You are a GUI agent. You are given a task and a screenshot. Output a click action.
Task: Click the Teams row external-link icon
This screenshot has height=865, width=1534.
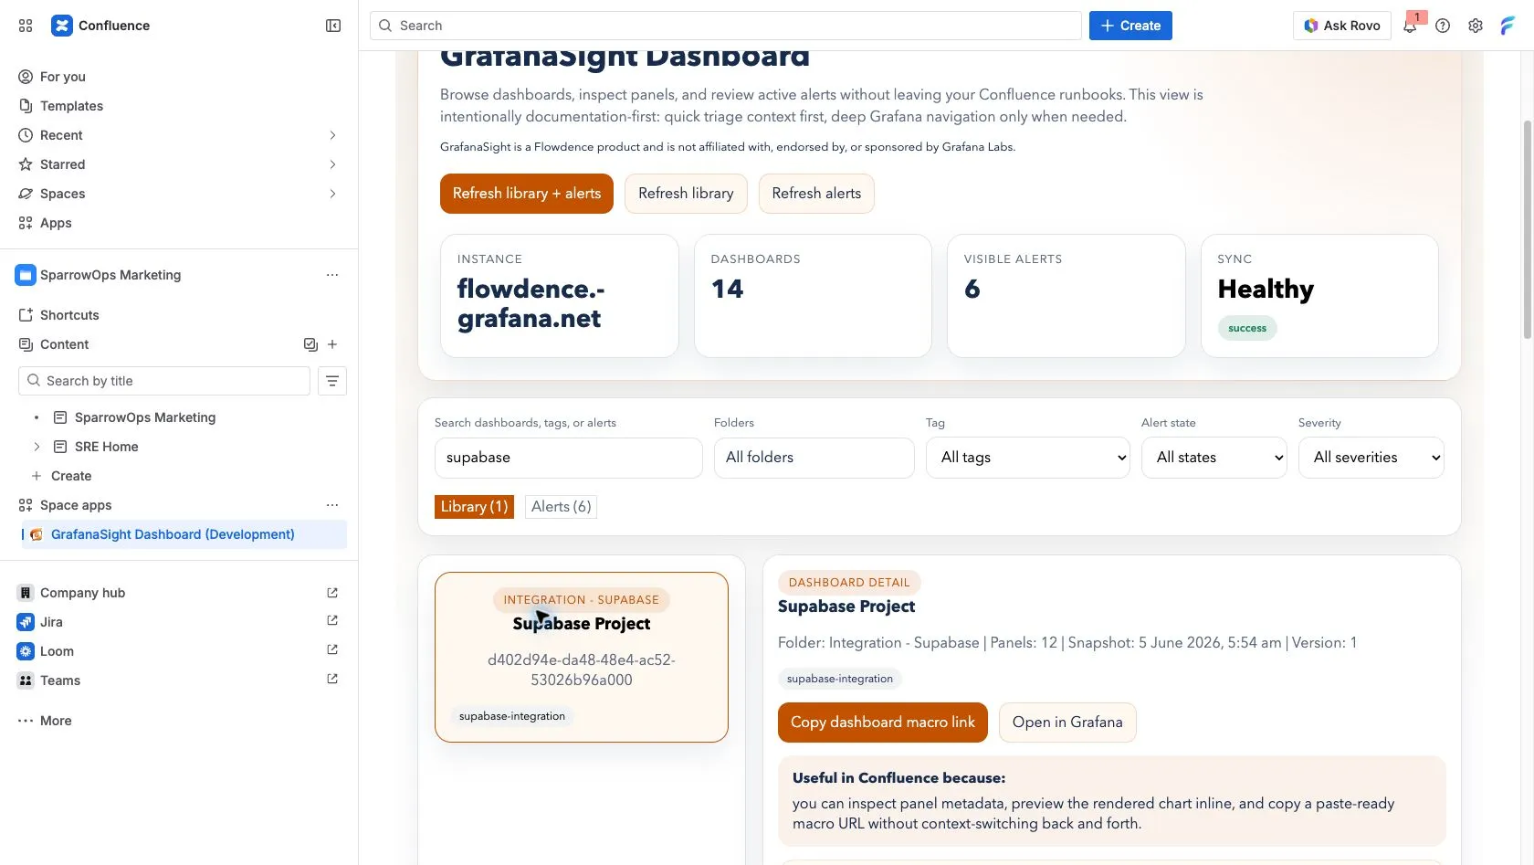click(x=332, y=680)
